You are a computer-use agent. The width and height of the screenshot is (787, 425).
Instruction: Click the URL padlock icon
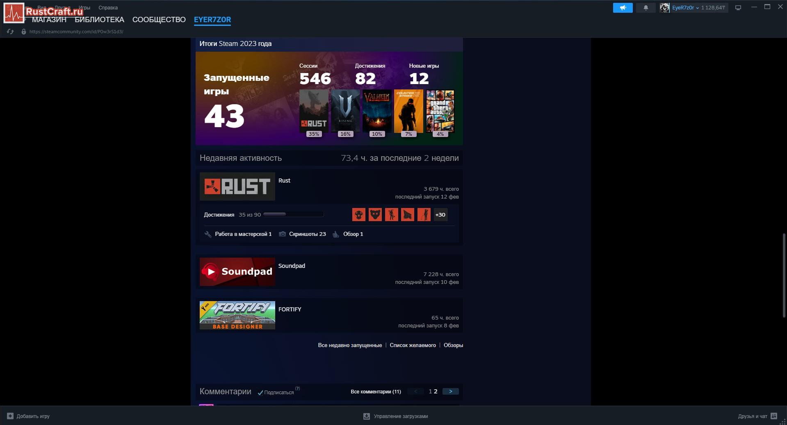pyautogui.click(x=24, y=32)
